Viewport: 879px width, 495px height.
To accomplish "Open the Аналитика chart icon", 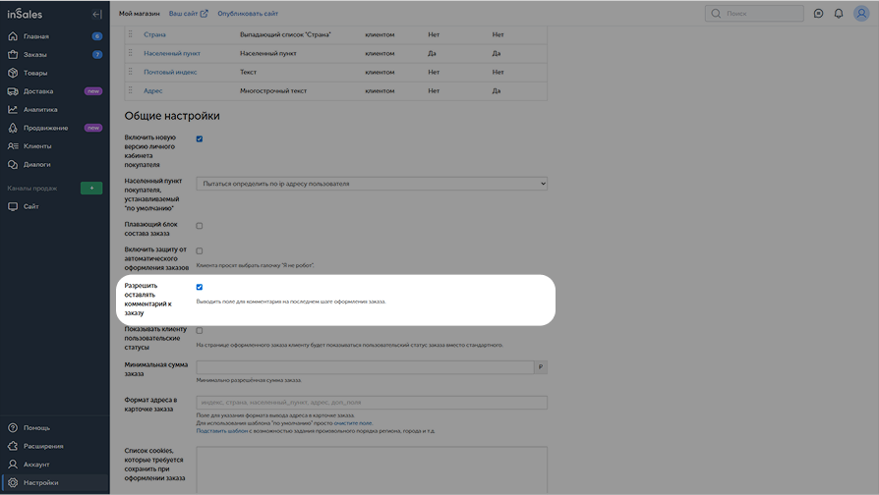I will tap(13, 110).
